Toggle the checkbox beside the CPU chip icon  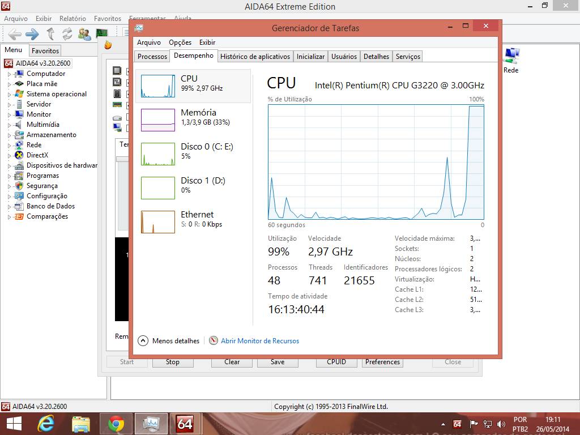pos(128,71)
